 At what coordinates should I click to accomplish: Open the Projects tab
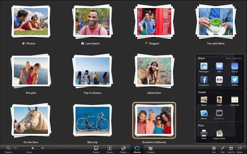tap(151, 149)
